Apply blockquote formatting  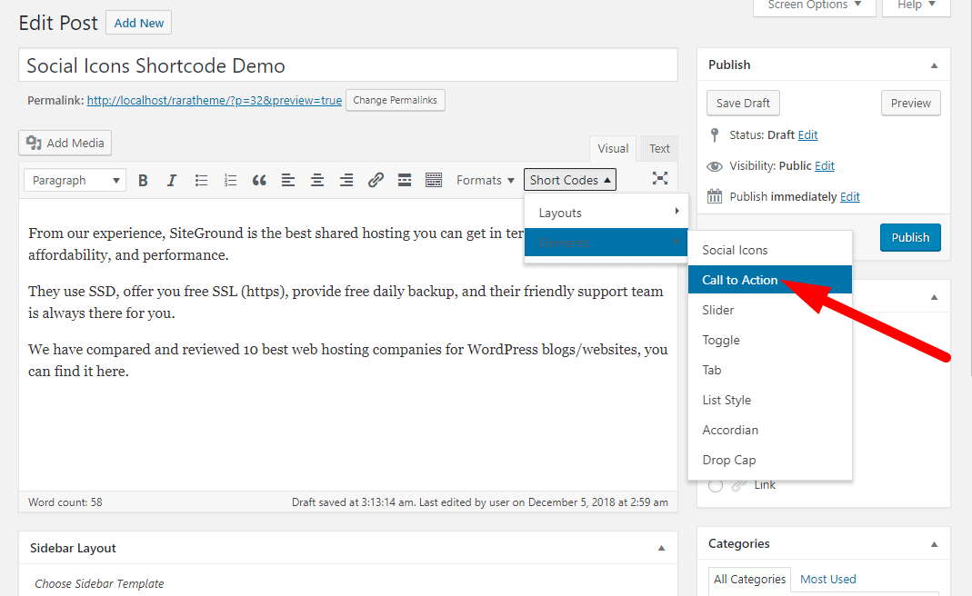click(259, 180)
